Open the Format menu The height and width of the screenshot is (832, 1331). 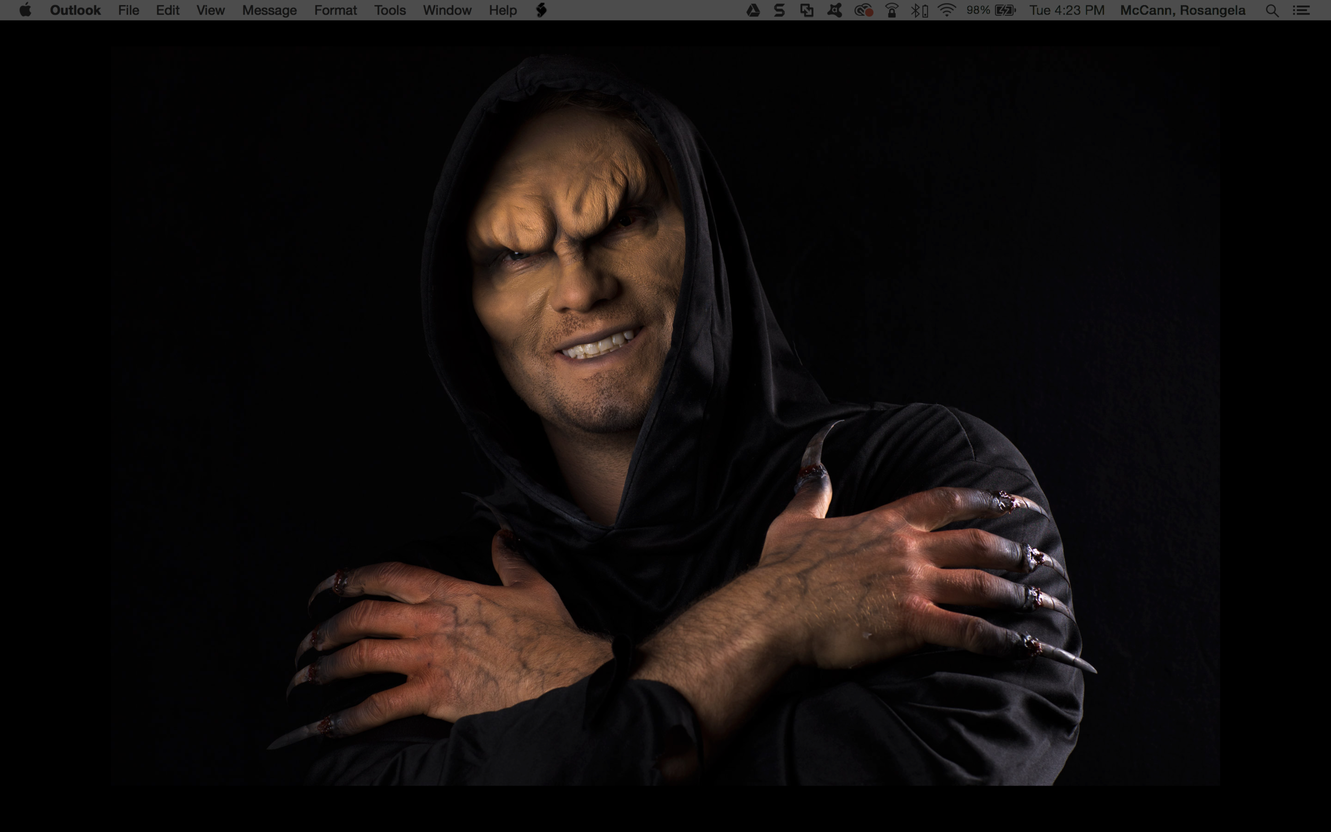[x=335, y=10]
